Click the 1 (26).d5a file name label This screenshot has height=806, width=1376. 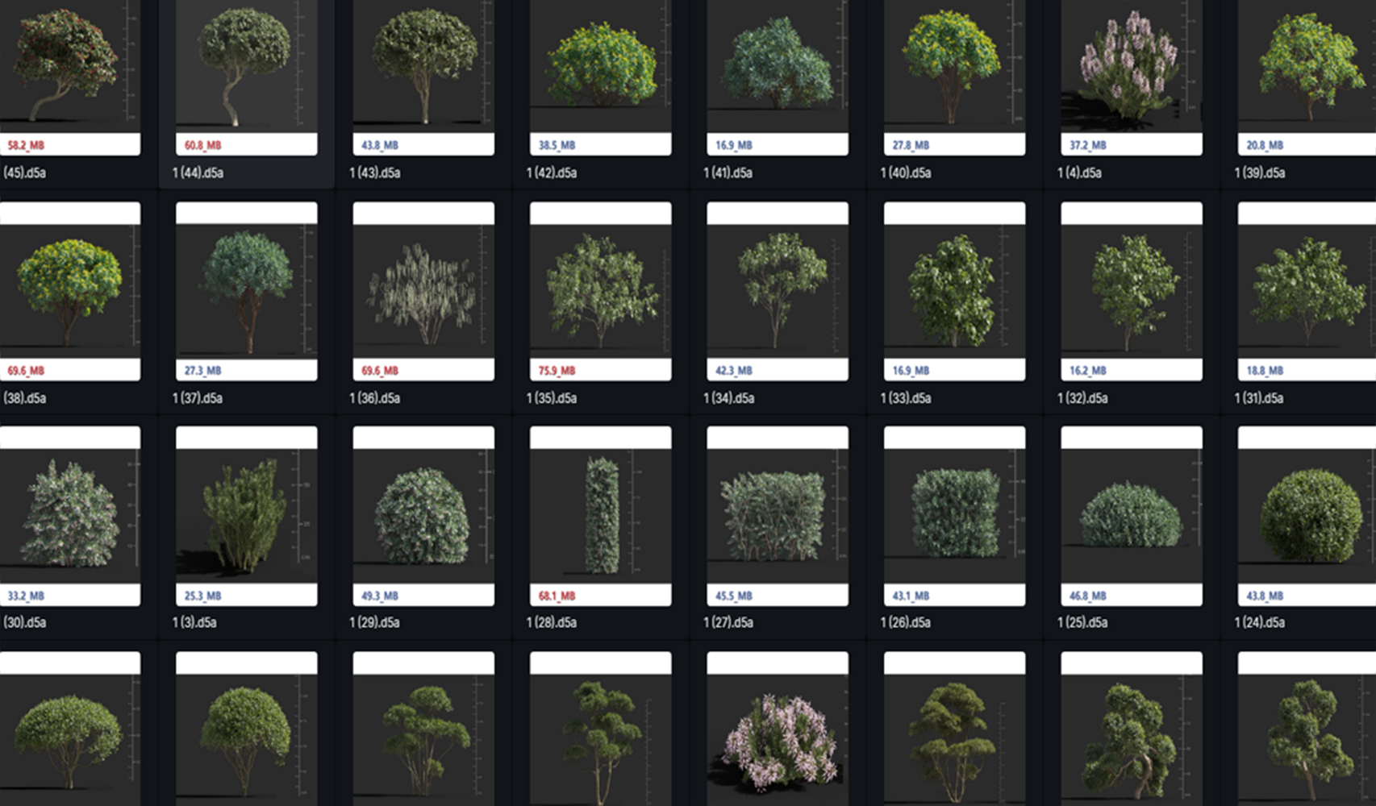pyautogui.click(x=906, y=622)
